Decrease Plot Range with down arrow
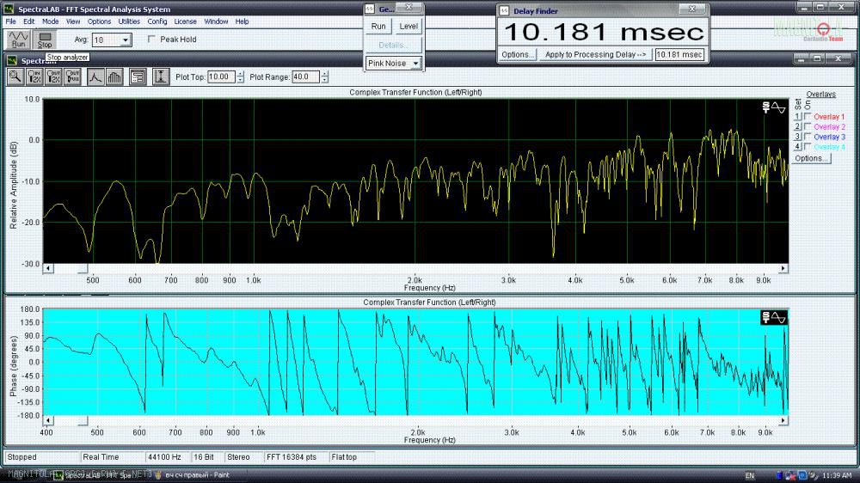Image resolution: width=860 pixels, height=483 pixels. pos(325,80)
